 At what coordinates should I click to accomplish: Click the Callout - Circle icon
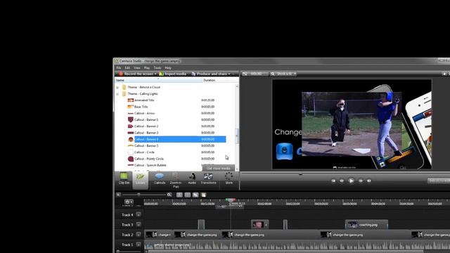pyautogui.click(x=131, y=153)
